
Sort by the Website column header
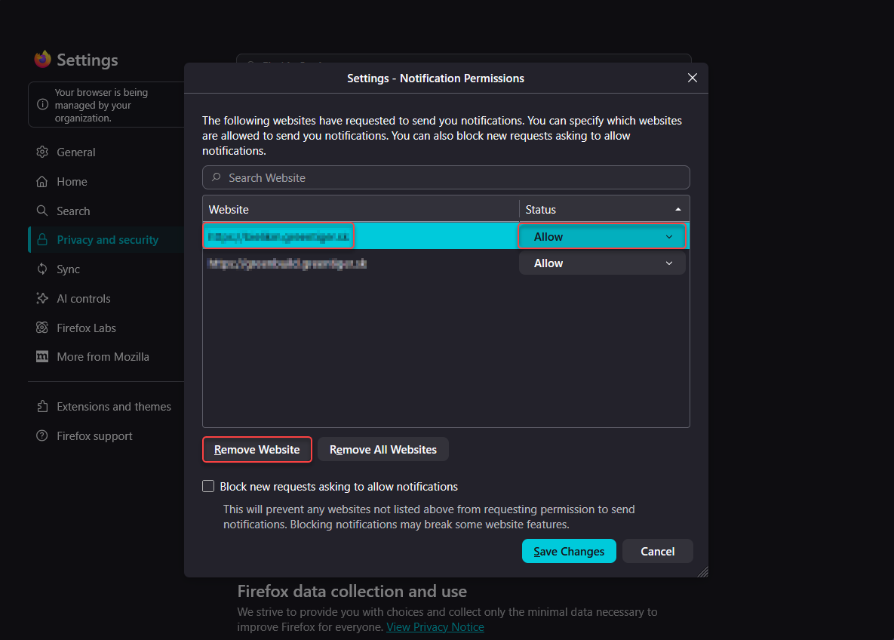tap(361, 209)
